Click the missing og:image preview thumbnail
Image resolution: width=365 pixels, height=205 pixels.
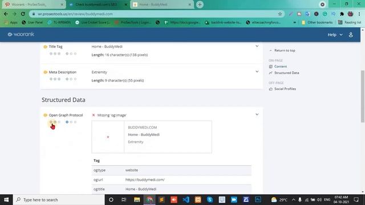pyautogui.click(x=108, y=137)
